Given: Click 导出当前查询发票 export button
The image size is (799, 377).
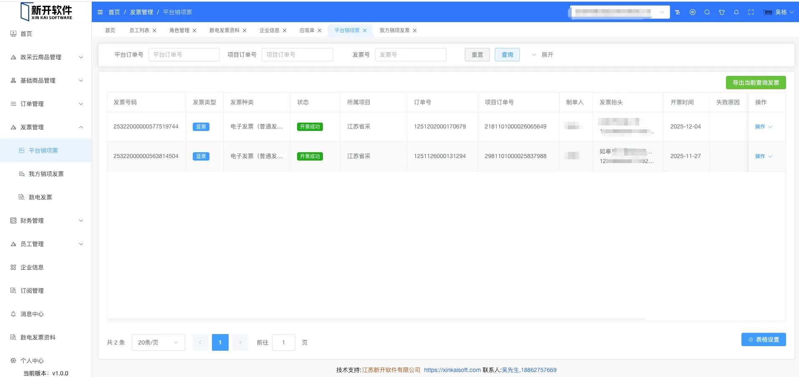Looking at the screenshot, I should coord(756,83).
